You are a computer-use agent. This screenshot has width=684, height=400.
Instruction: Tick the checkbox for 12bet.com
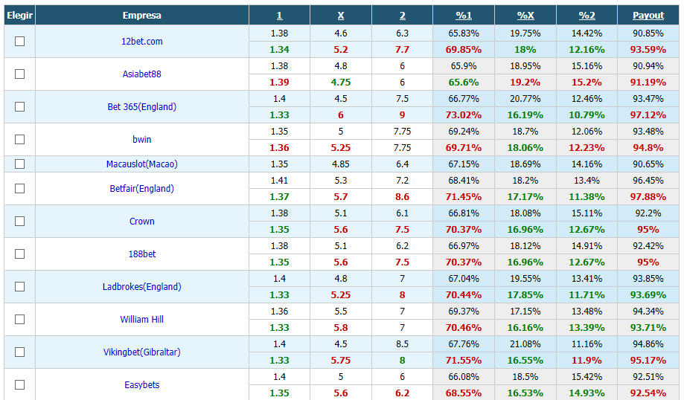(x=19, y=42)
